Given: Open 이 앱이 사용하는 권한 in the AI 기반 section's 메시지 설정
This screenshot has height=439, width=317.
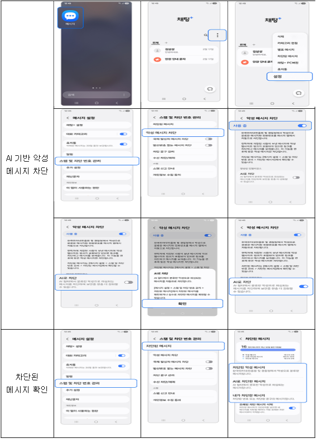Looking at the screenshot, I should [97, 188].
